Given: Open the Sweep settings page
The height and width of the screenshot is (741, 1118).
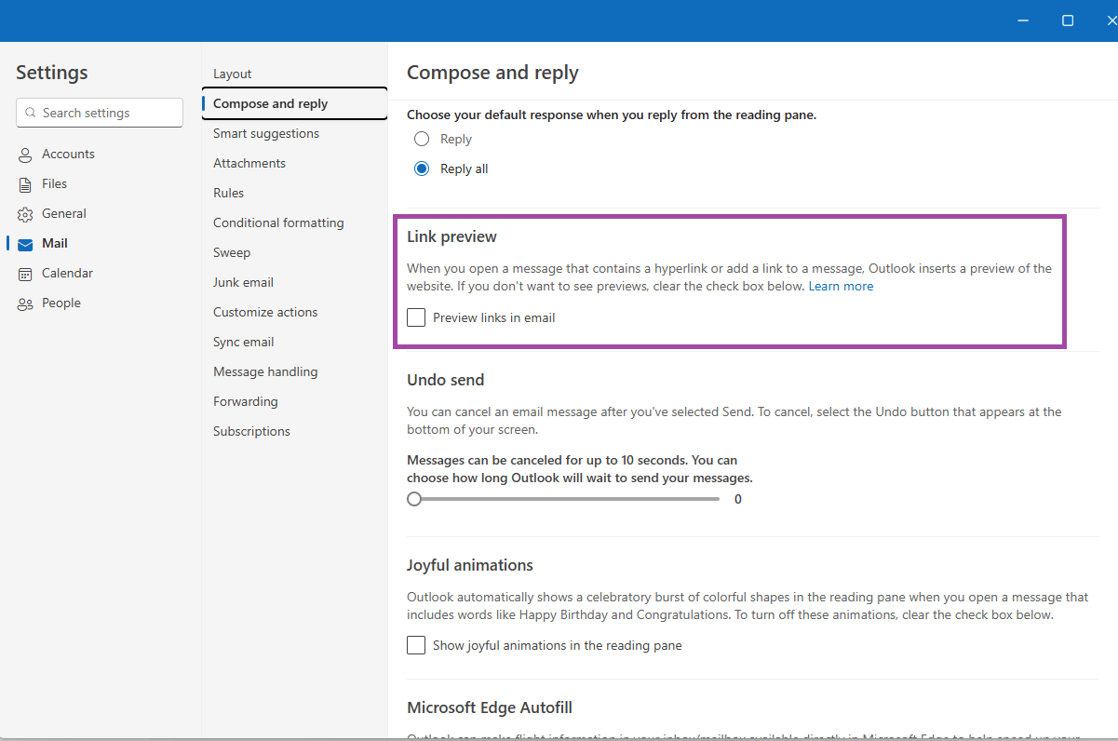Looking at the screenshot, I should 231,252.
